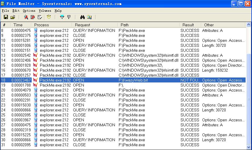The height and width of the screenshot is (150, 252).
Task: Click QUERY INFORMATION request in row 27
Action: (x=94, y=125)
